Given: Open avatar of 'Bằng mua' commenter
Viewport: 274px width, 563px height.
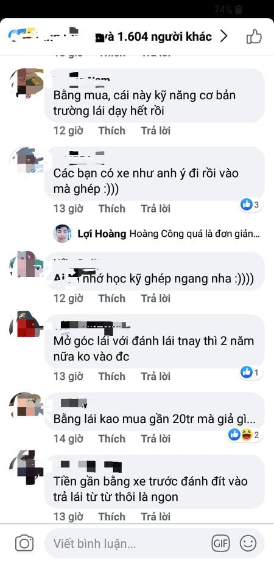Looking at the screenshot, I should click(x=27, y=83).
